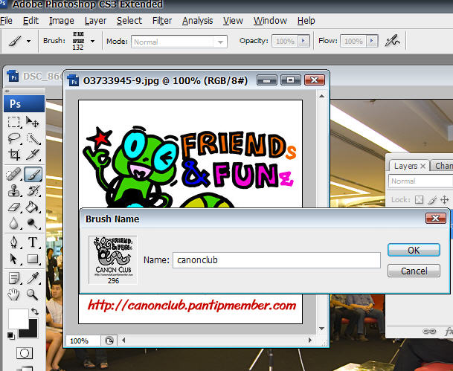453x371 pixels.
Task: Open the tool preset picker arrow
Action: [28, 42]
